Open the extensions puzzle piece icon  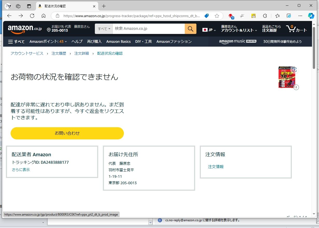pos(265,16)
